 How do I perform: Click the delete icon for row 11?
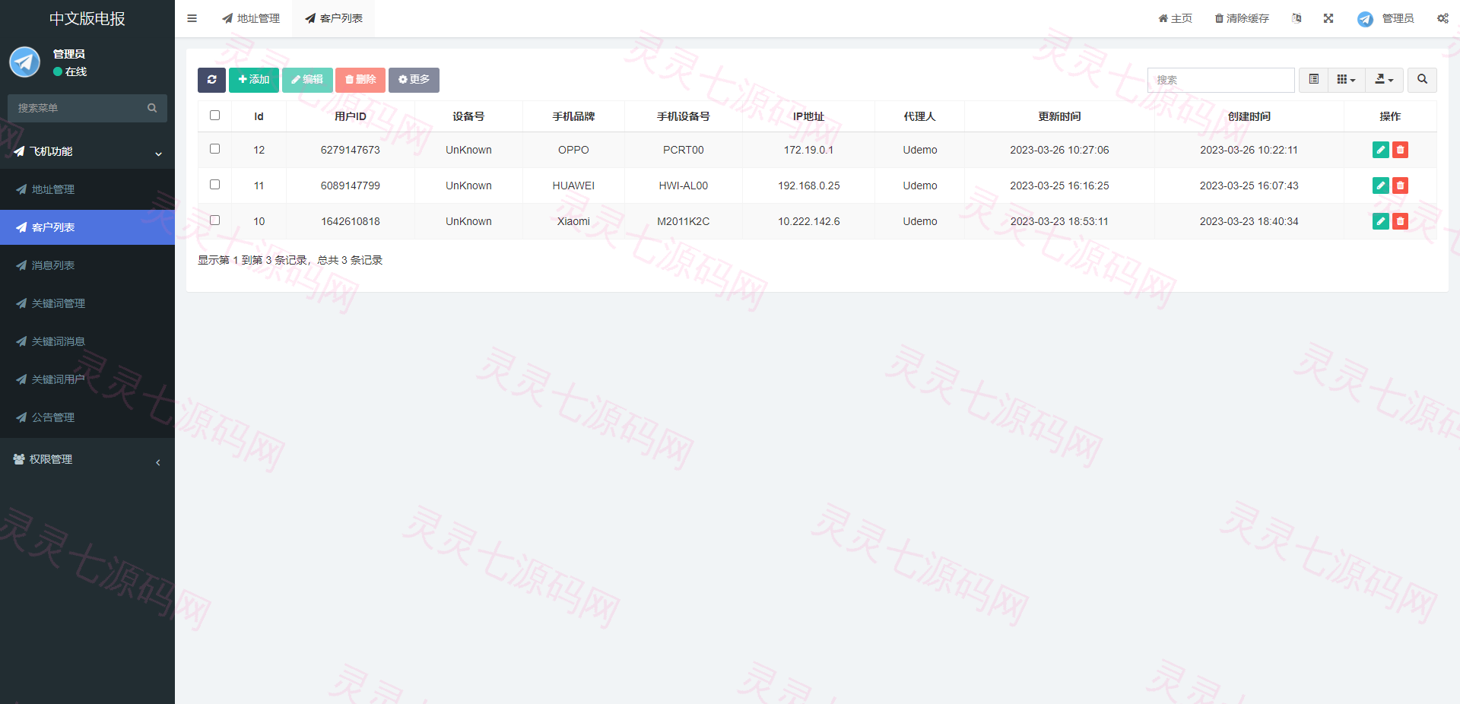tap(1400, 186)
